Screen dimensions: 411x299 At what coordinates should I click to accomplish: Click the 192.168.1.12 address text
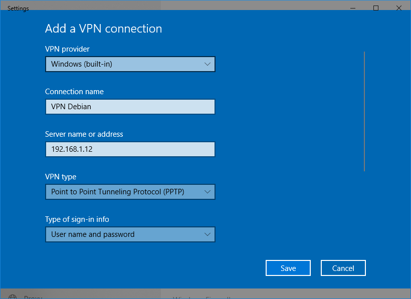[73, 149]
